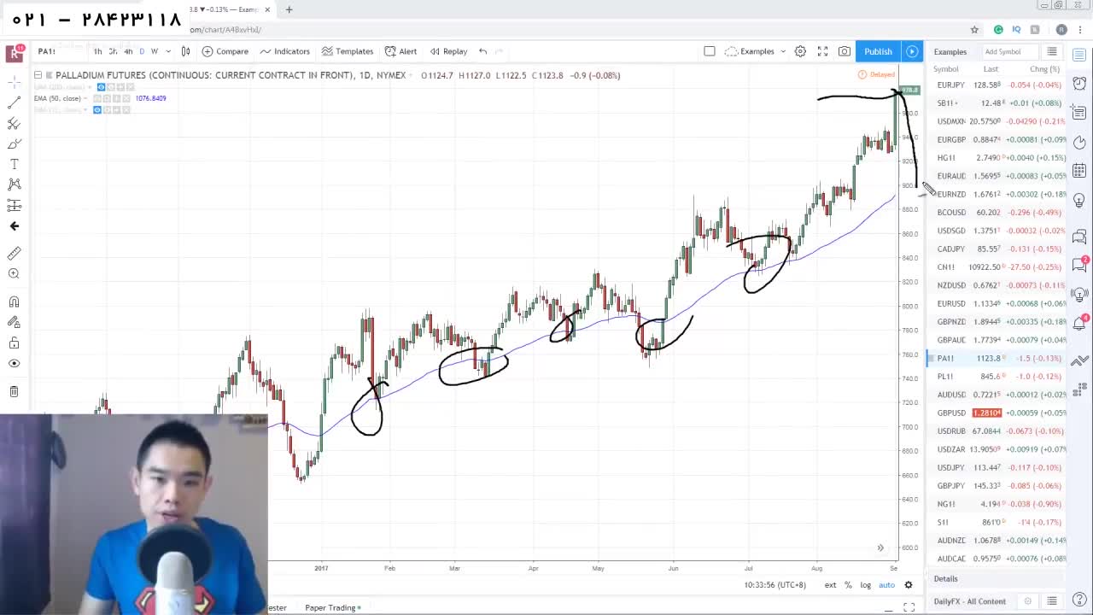
Task: Toggle visibility of the third legend indicator
Action: [x=97, y=109]
